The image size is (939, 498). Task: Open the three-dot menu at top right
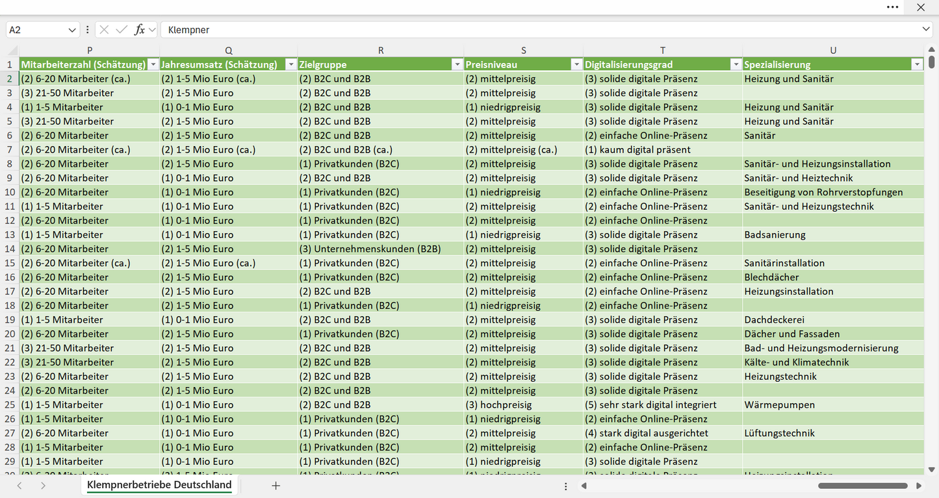(x=893, y=7)
